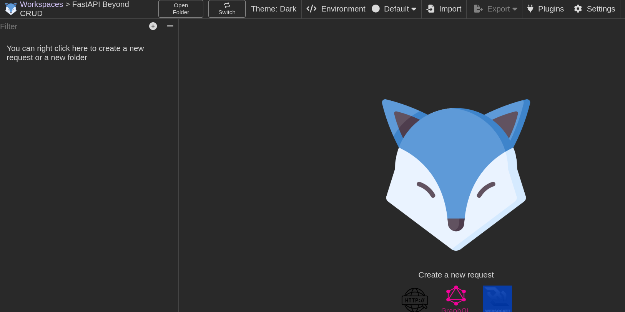
Task: Click the Open Folder button
Action: click(181, 9)
